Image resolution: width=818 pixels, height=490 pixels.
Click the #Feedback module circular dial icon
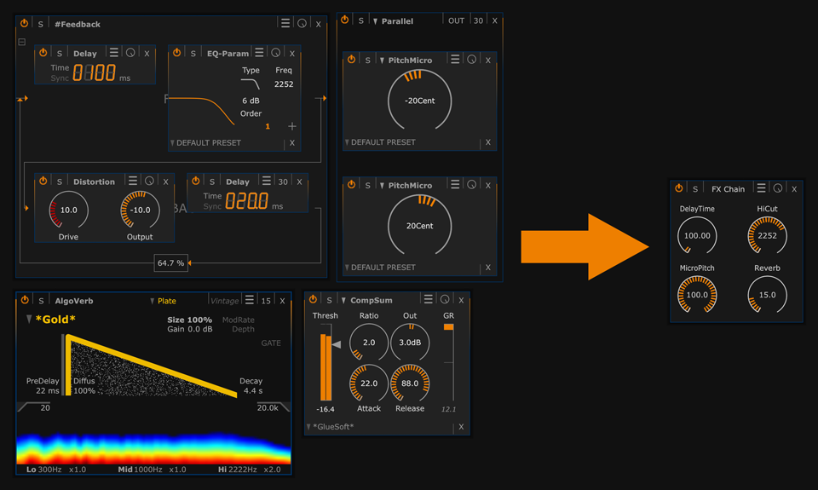coord(302,24)
